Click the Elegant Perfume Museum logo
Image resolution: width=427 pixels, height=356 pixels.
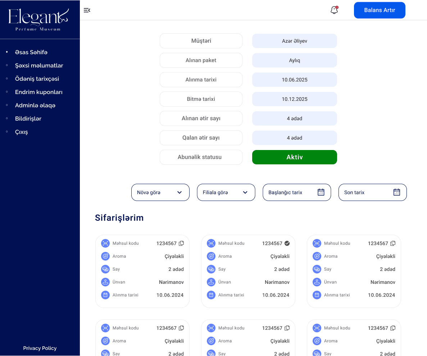[38, 20]
